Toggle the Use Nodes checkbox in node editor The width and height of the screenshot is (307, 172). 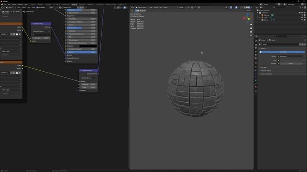(37, 8)
